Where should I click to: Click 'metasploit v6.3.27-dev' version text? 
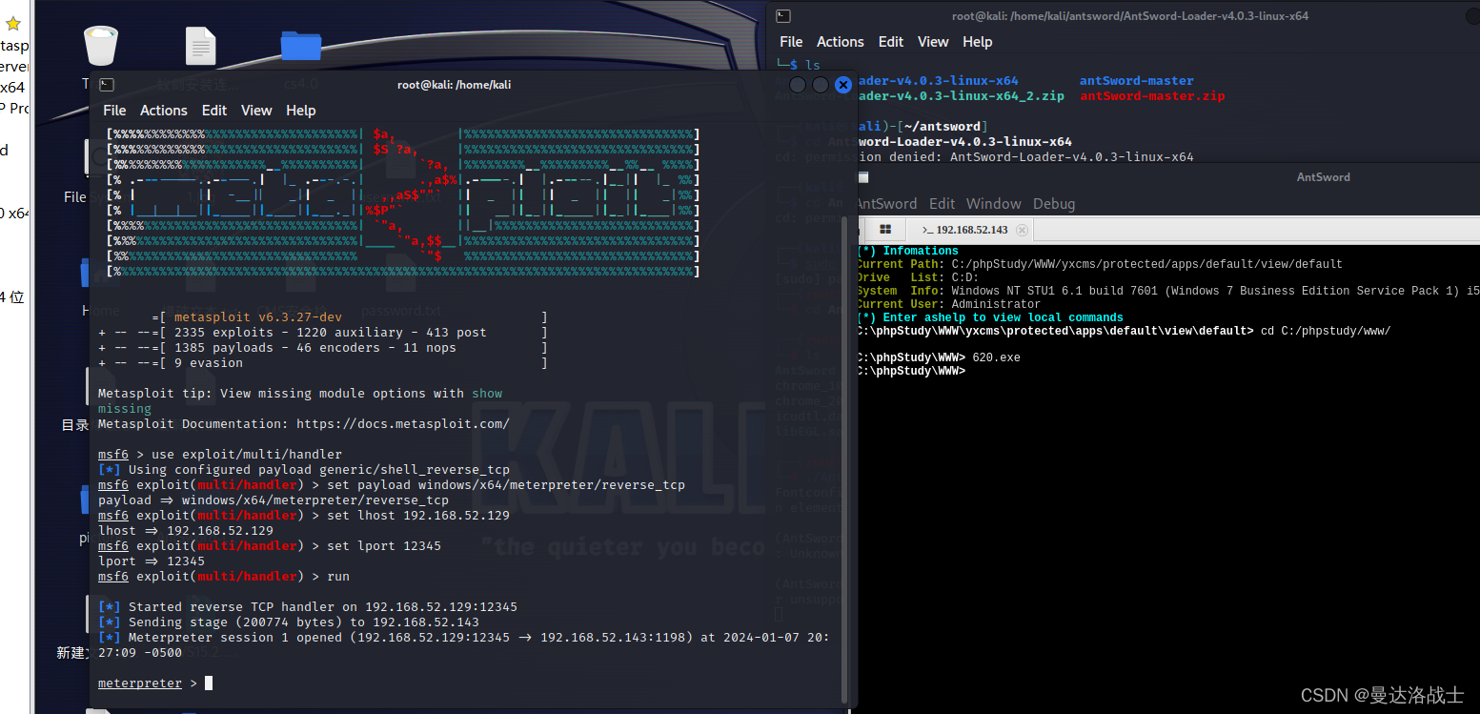click(258, 317)
